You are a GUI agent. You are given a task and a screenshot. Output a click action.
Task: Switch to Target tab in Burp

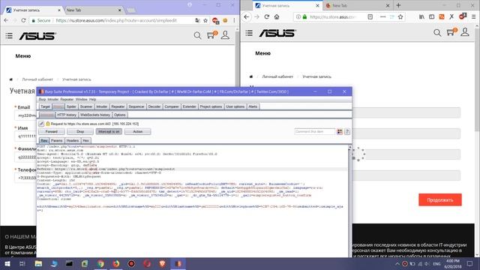pos(45,106)
